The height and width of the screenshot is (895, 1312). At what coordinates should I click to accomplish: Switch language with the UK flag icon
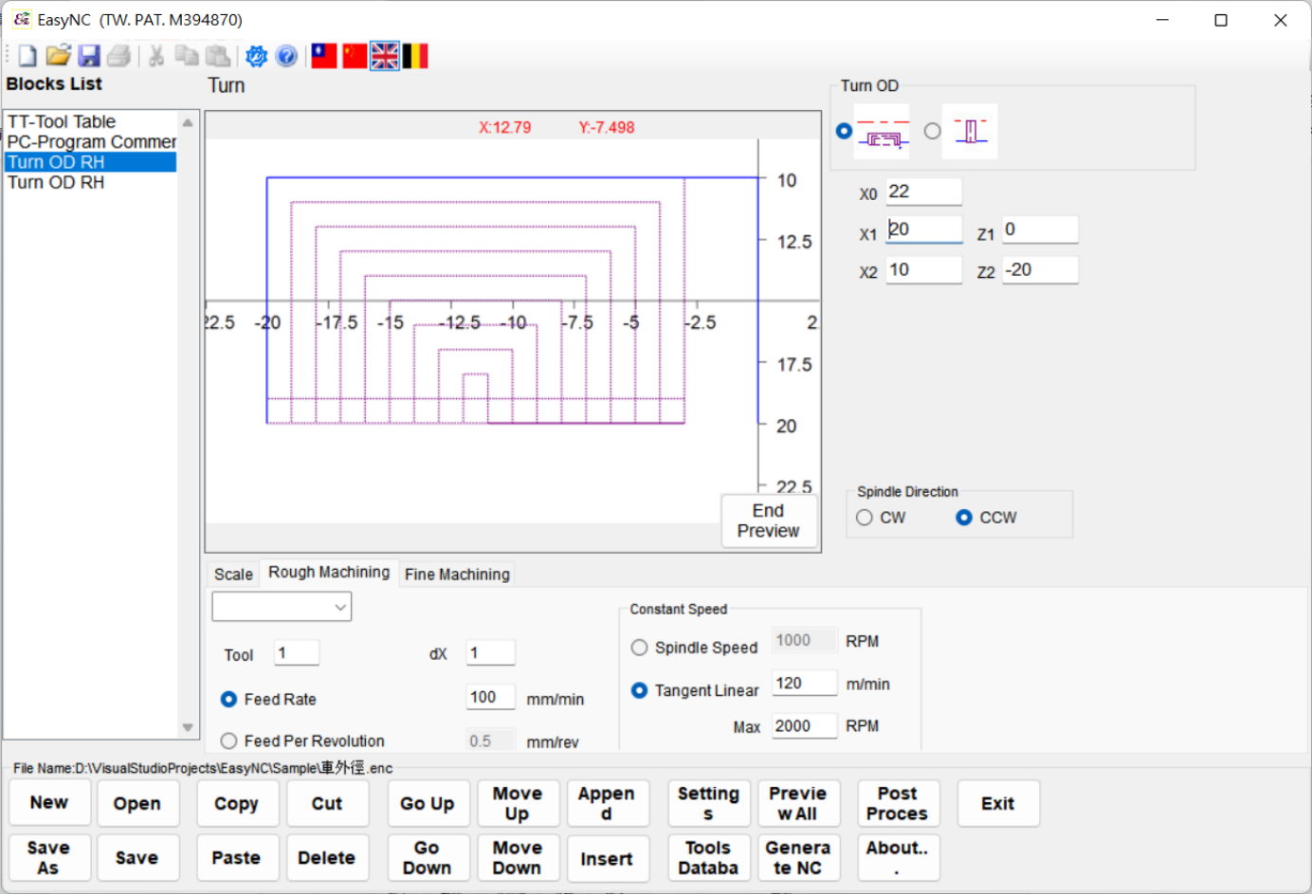(385, 56)
